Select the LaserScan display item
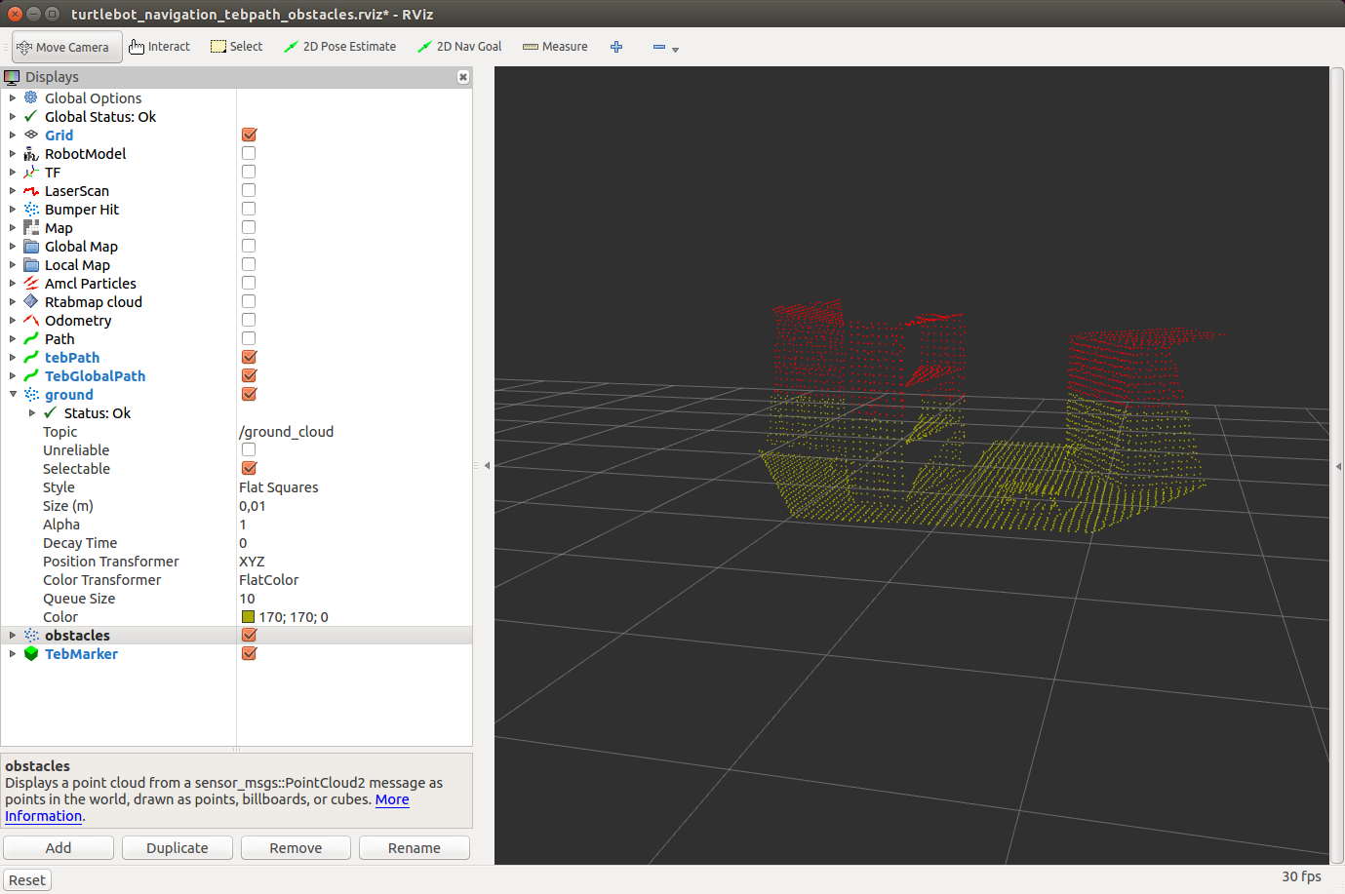 [x=77, y=191]
